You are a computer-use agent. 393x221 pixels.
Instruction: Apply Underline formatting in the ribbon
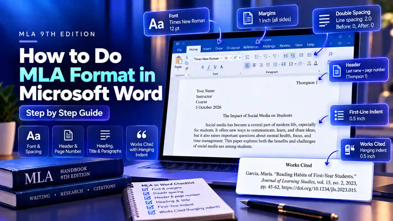point(215,67)
